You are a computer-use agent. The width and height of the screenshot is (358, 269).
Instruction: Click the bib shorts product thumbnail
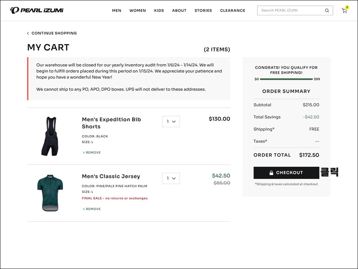tap(50, 136)
